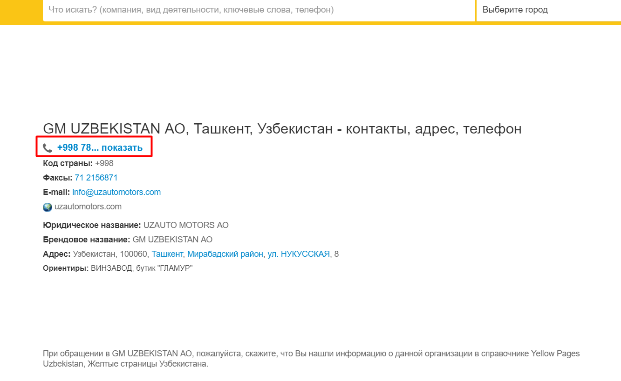Click the 'Код страны:' label
Screen dimensions: 621x381
click(x=68, y=163)
